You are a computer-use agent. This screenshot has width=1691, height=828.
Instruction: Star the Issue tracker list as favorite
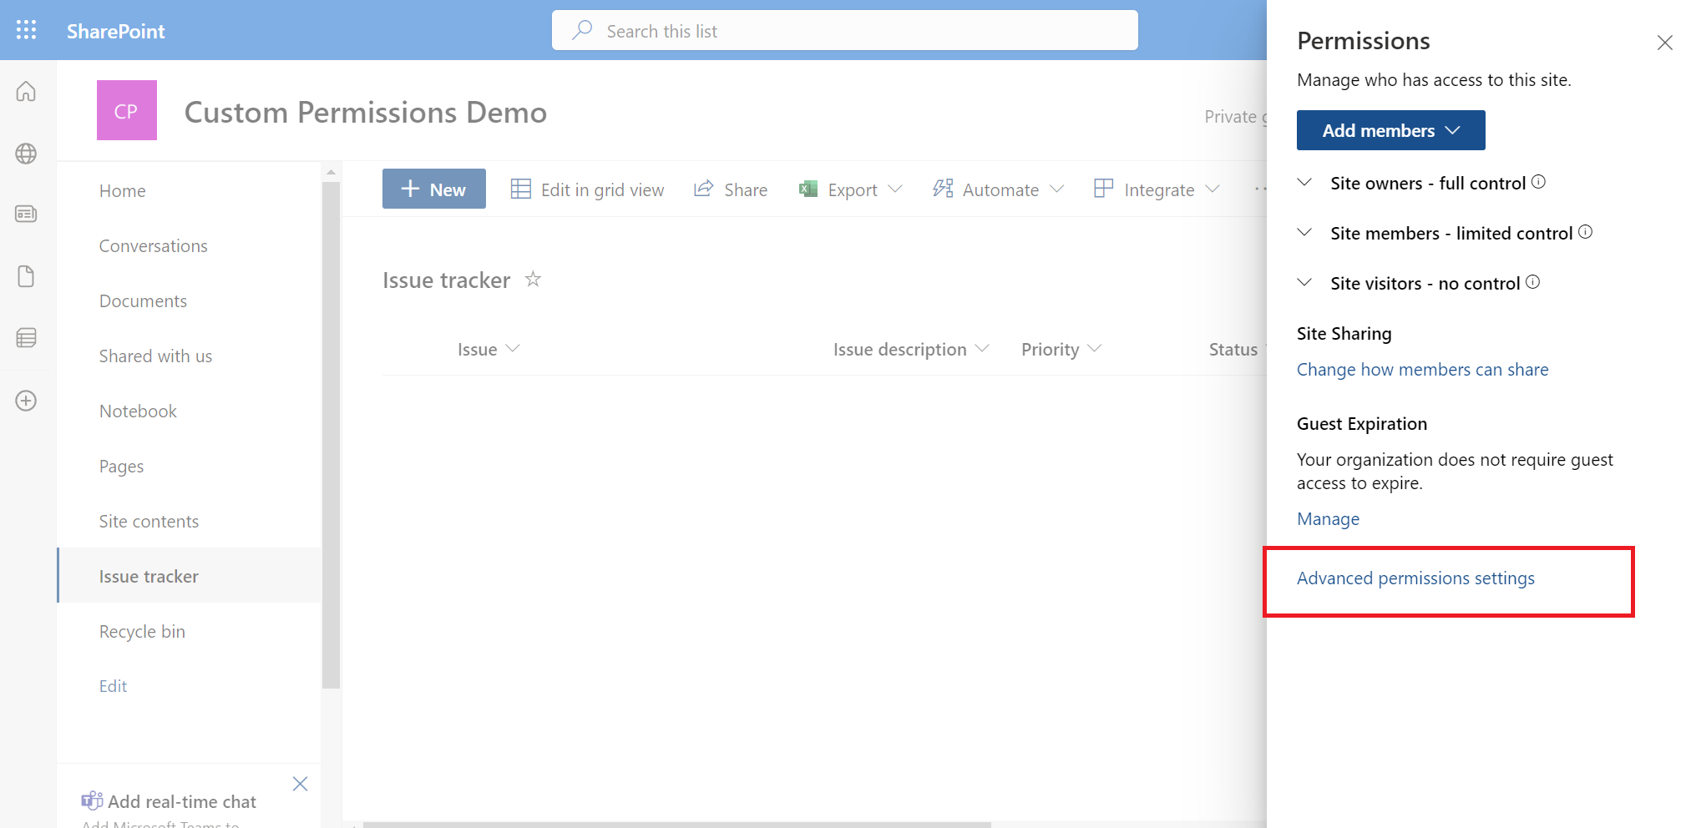coord(533,279)
